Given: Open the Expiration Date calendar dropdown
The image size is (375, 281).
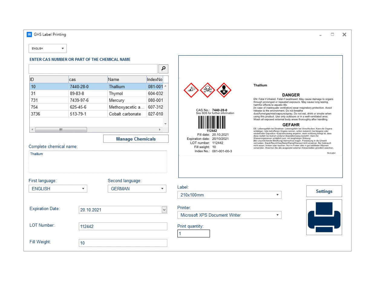Looking at the screenshot, I should (x=164, y=210).
